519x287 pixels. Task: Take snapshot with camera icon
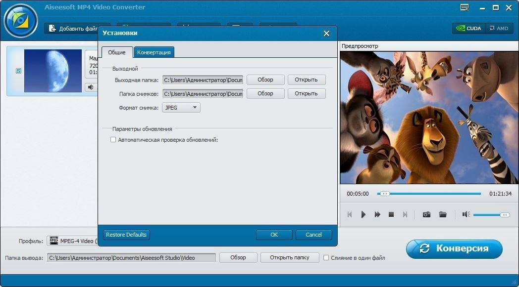(x=427, y=215)
